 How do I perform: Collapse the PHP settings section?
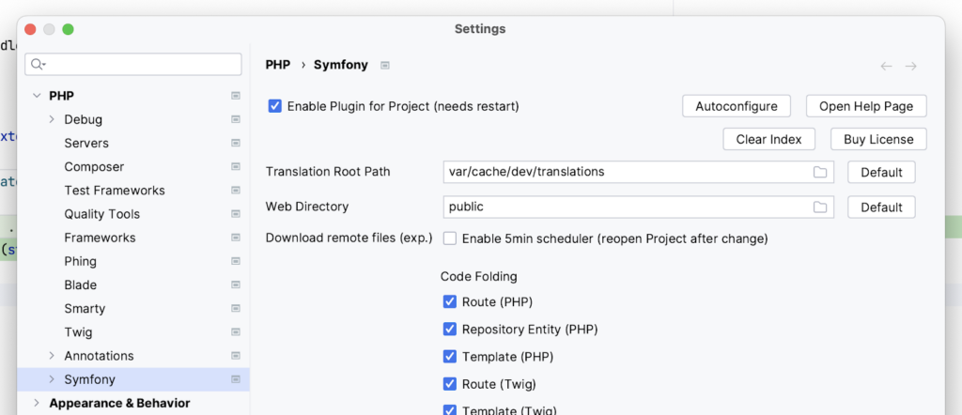[37, 96]
